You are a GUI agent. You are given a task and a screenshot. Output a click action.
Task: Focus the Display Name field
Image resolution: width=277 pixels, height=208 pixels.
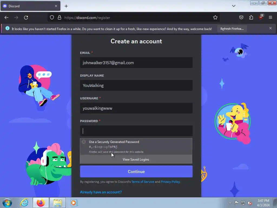point(136,85)
